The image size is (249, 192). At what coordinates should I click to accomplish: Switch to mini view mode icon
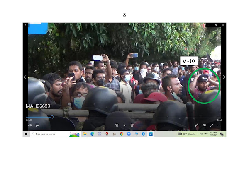coord(204,125)
